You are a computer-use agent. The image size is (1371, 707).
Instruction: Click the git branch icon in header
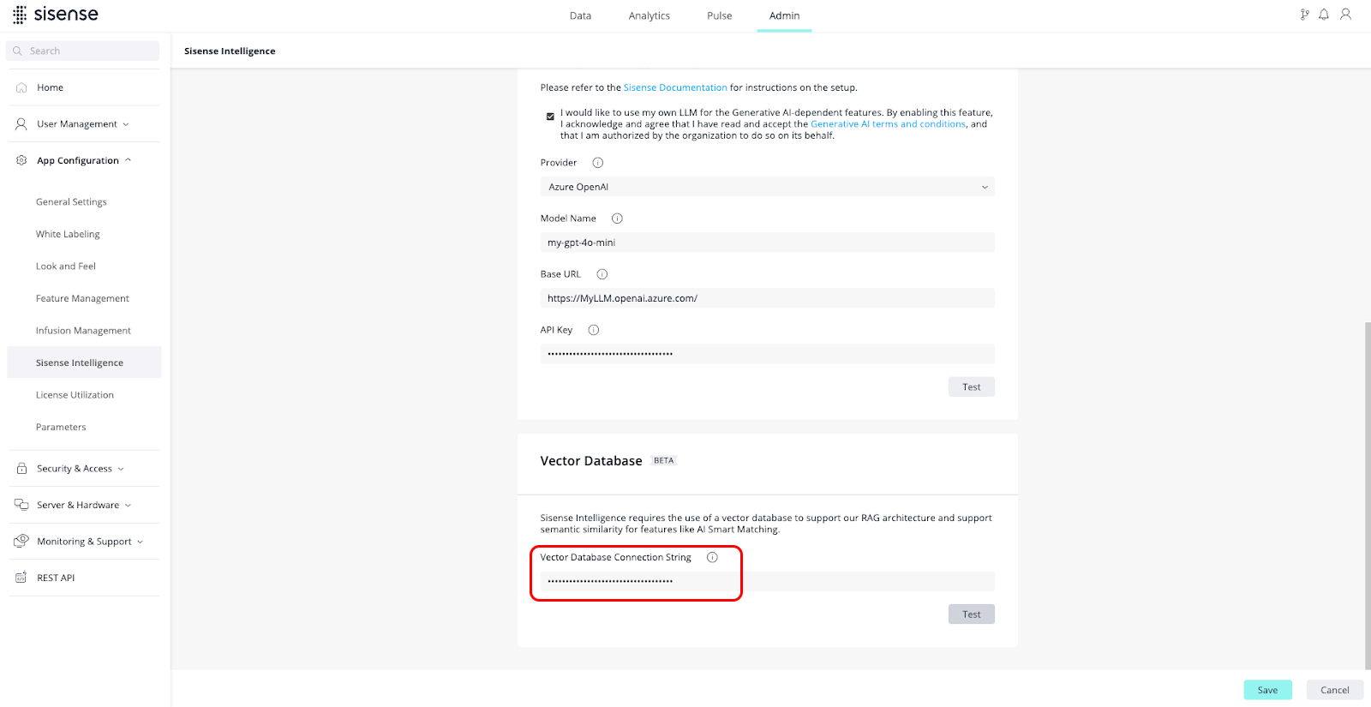click(1304, 15)
